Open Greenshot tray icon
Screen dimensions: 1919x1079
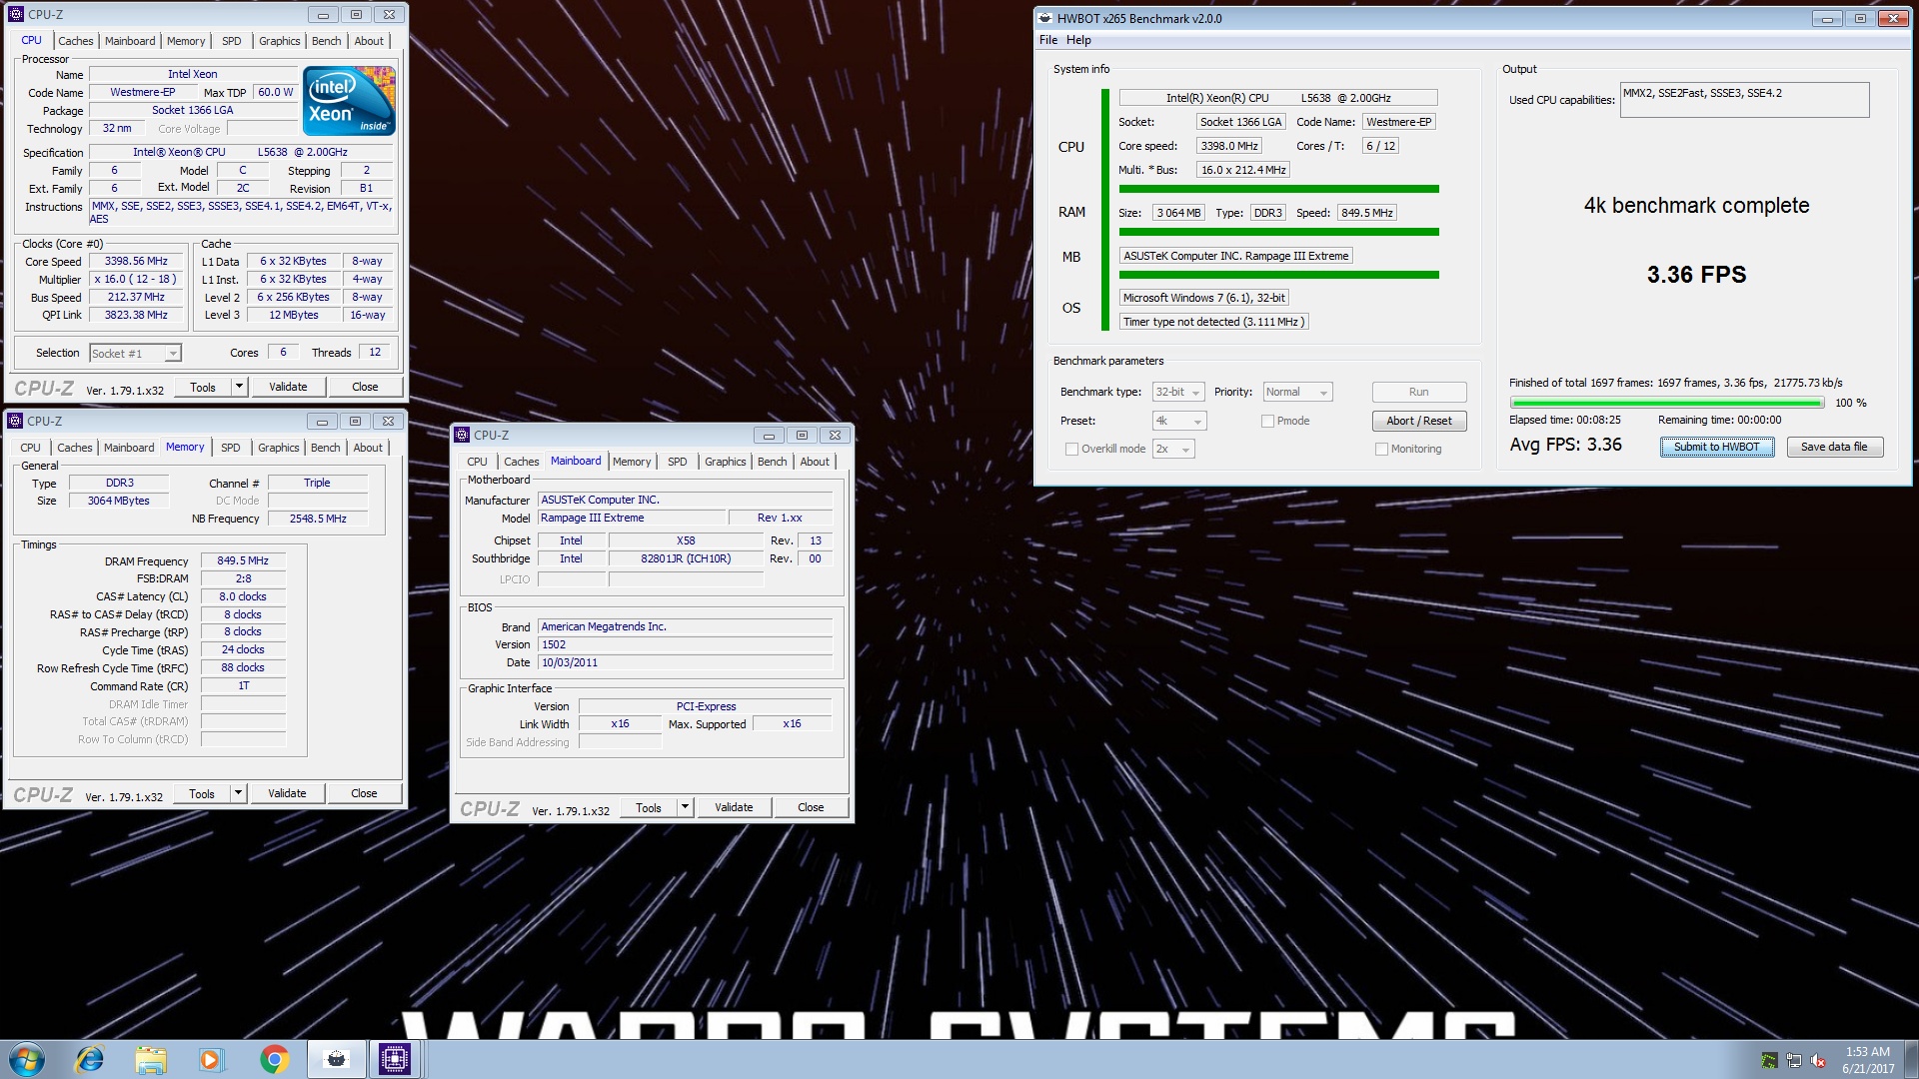(x=1769, y=1061)
